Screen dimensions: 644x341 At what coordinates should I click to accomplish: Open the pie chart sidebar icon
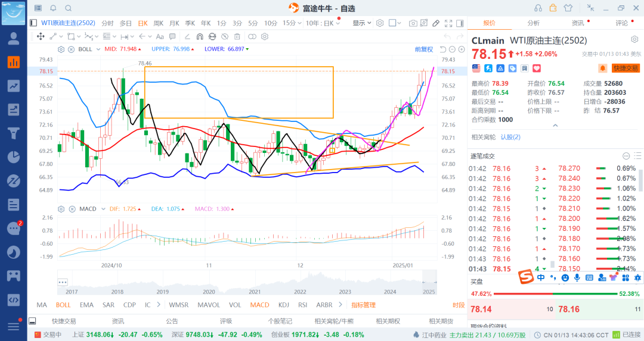(x=14, y=157)
